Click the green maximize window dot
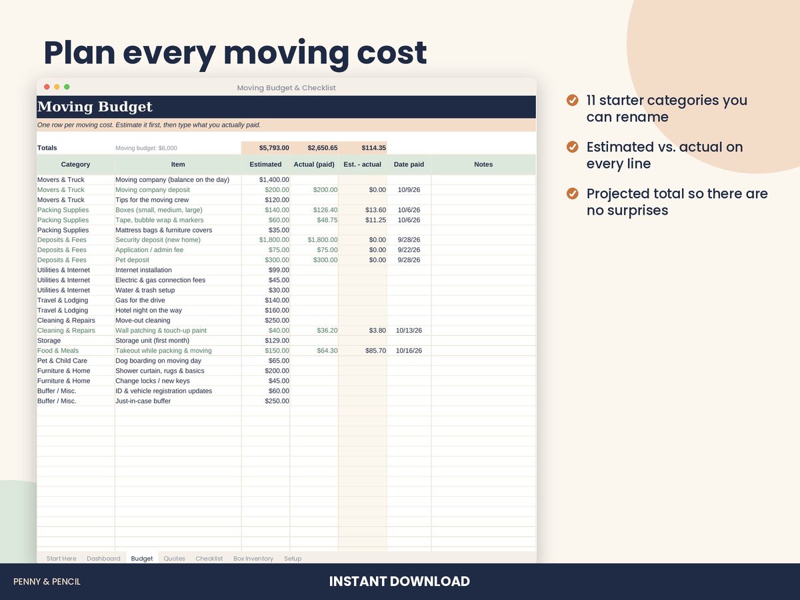 tap(67, 87)
